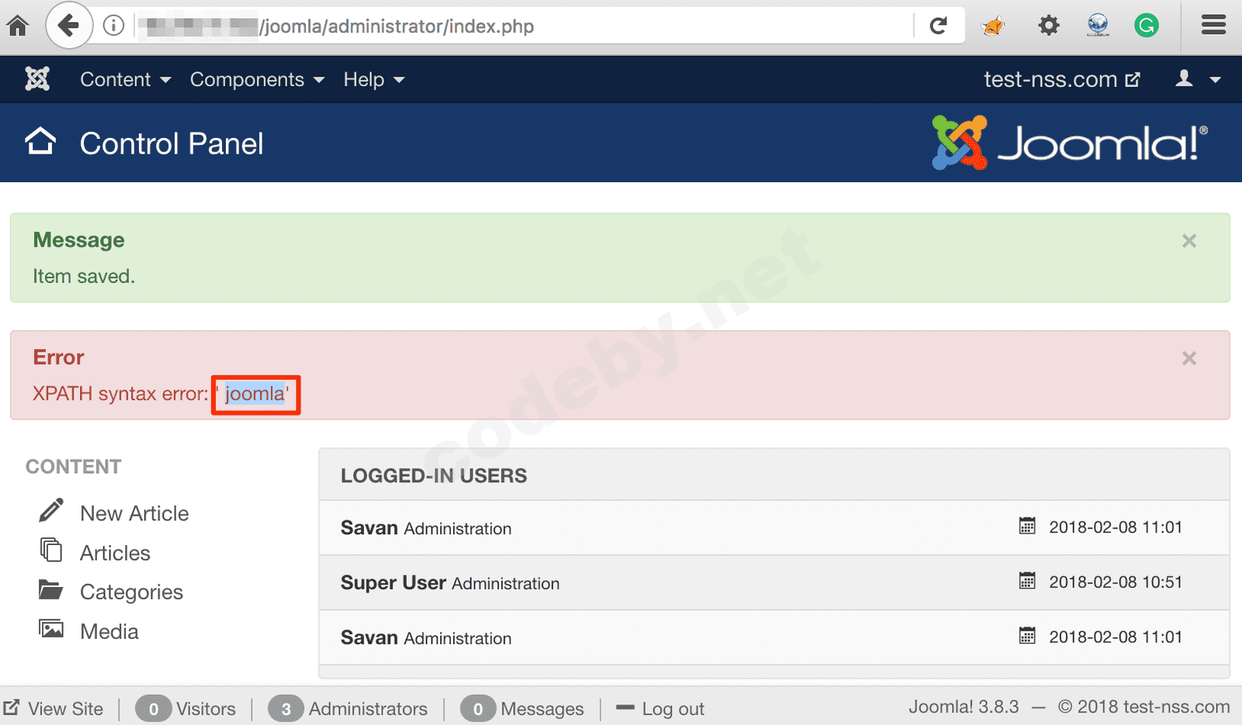Click calendar icon beside 2018-02-08 10:51

[1027, 581]
